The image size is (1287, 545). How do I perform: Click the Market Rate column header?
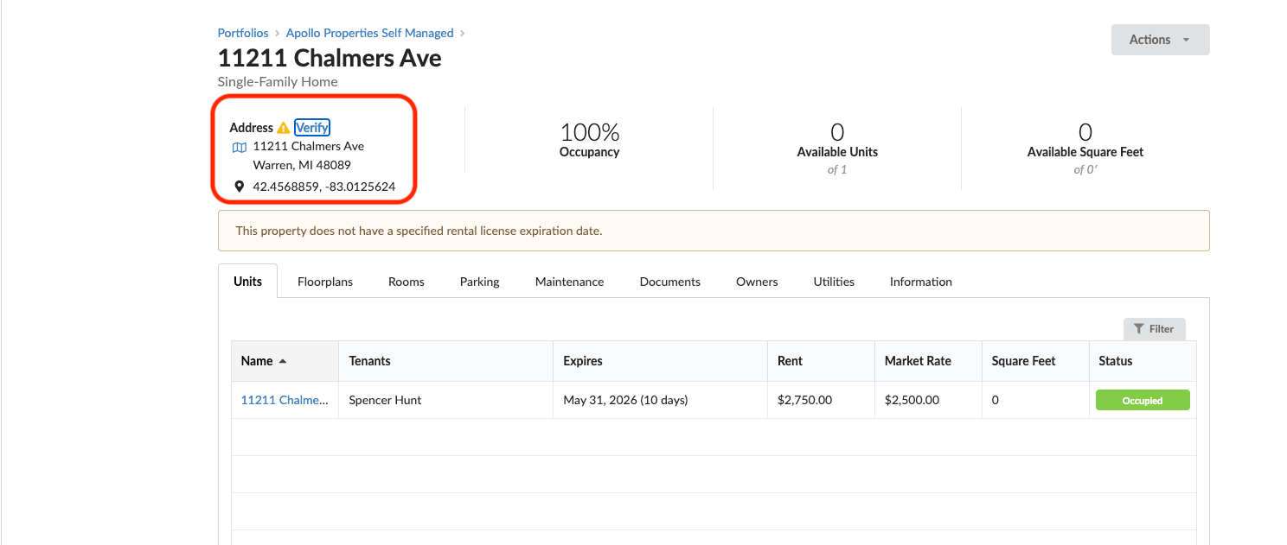tap(928, 361)
